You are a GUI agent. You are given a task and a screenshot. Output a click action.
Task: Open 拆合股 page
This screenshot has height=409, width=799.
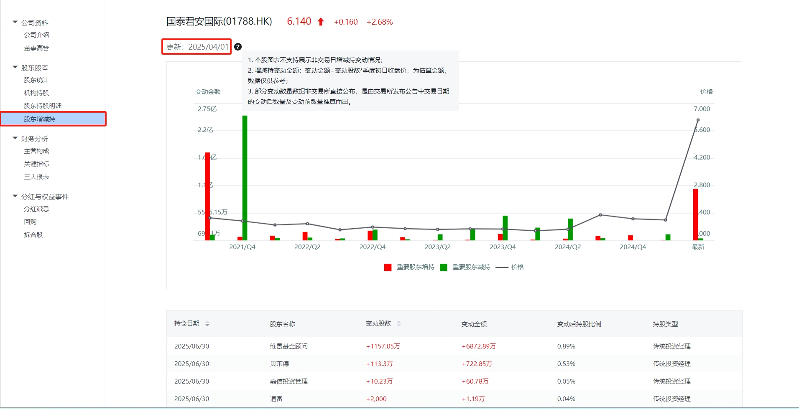coord(33,235)
